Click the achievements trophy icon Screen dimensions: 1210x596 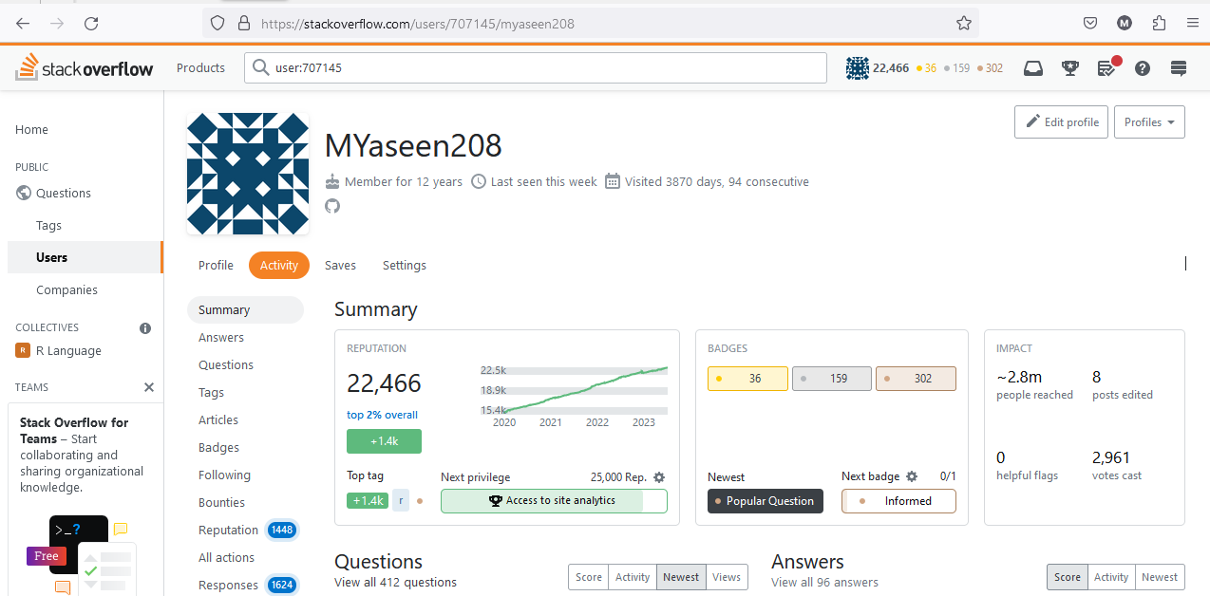coord(1069,68)
